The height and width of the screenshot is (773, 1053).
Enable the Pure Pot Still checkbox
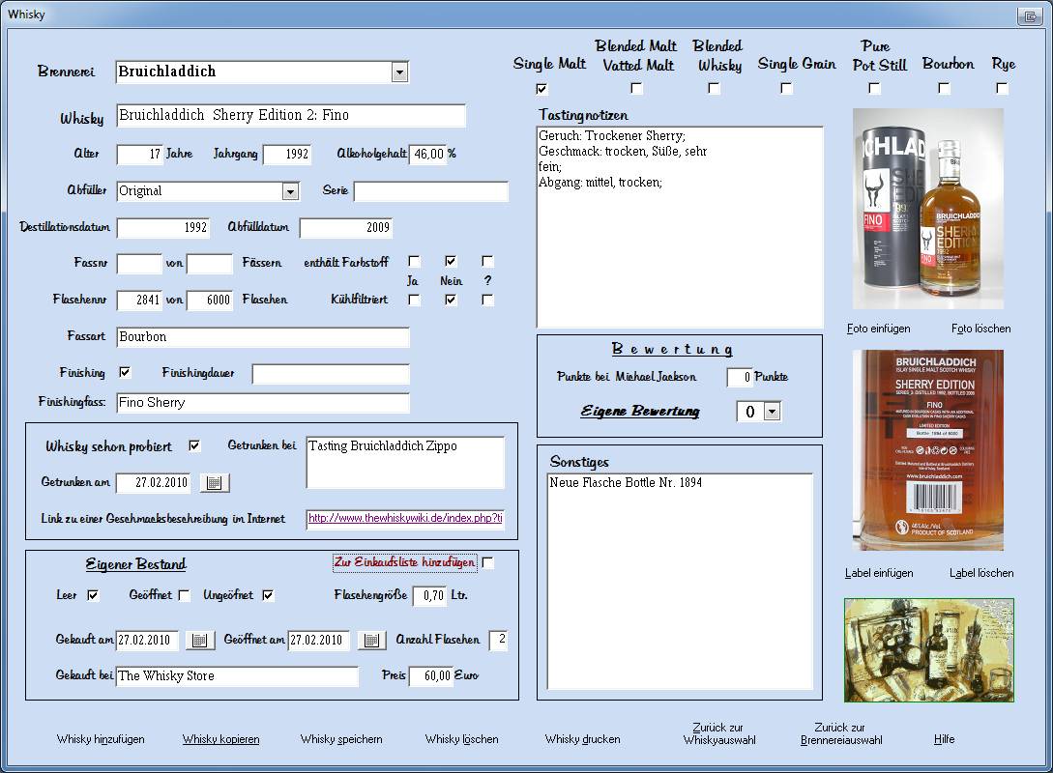(874, 88)
